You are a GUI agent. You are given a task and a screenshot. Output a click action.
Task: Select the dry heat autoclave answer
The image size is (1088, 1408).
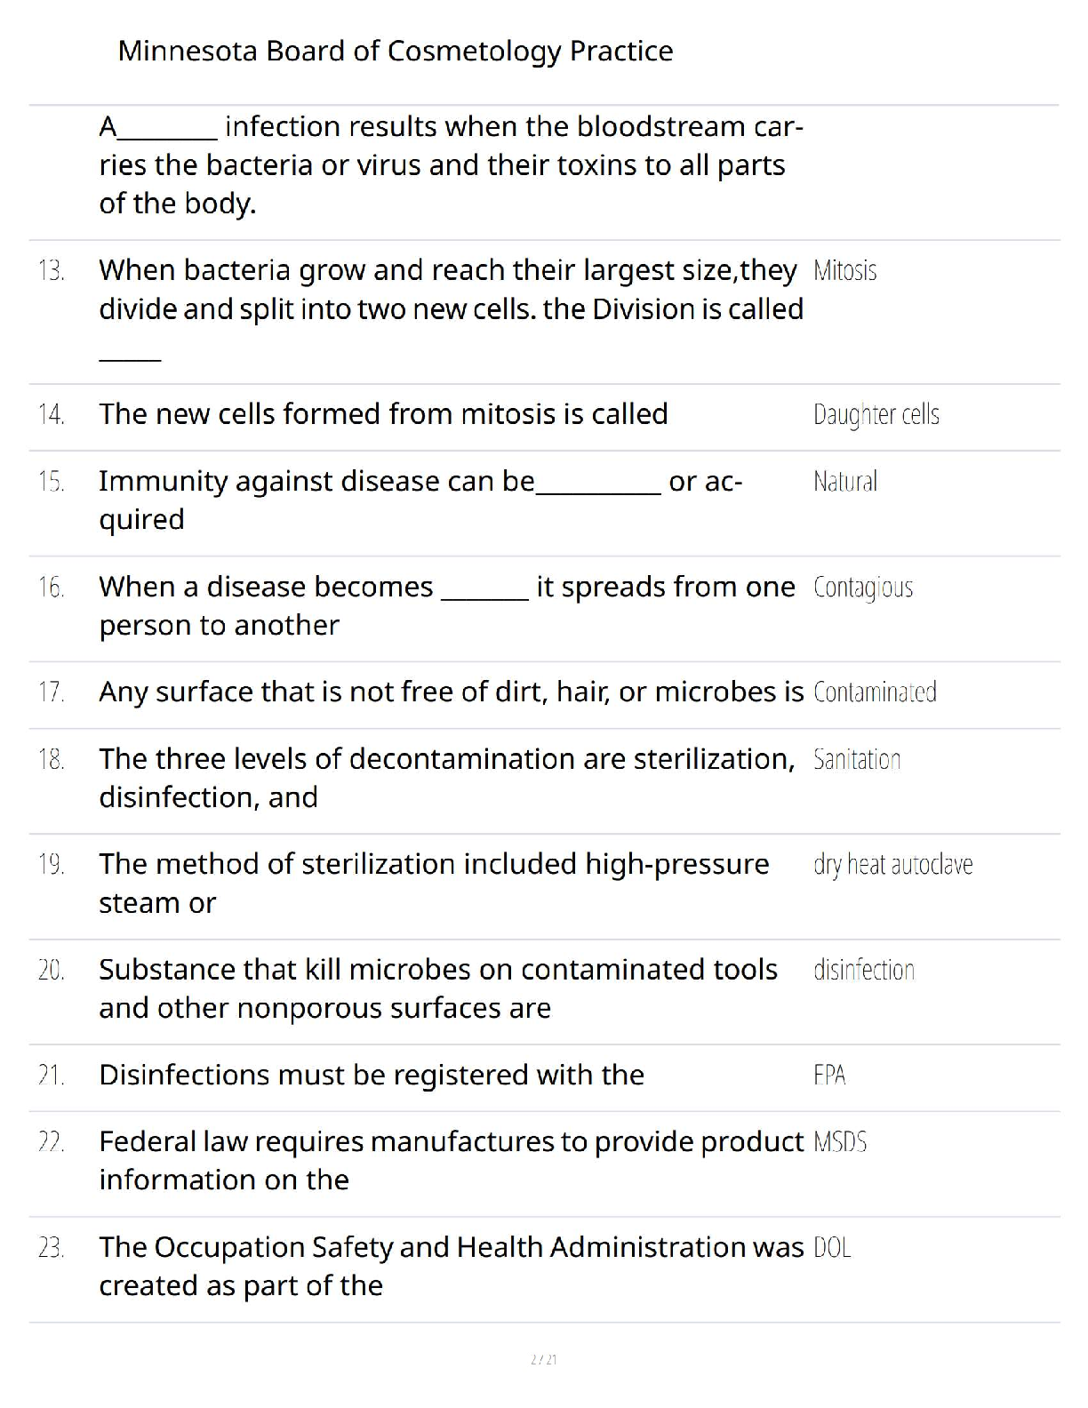[x=892, y=865]
